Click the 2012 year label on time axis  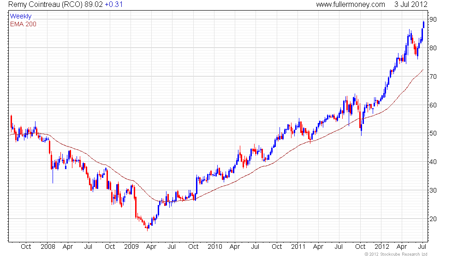(x=382, y=247)
